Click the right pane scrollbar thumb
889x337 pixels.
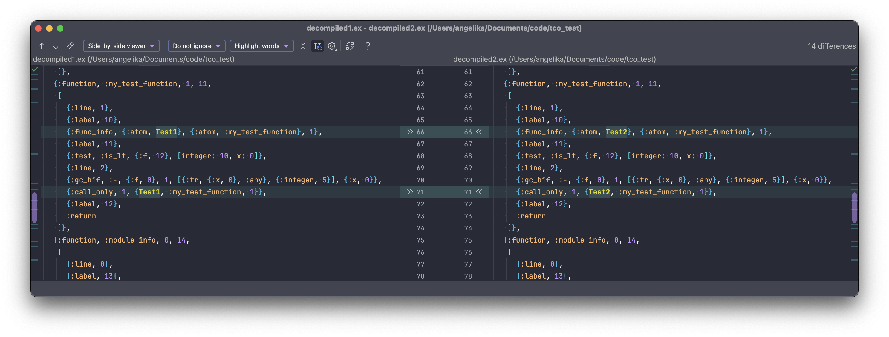tap(854, 207)
